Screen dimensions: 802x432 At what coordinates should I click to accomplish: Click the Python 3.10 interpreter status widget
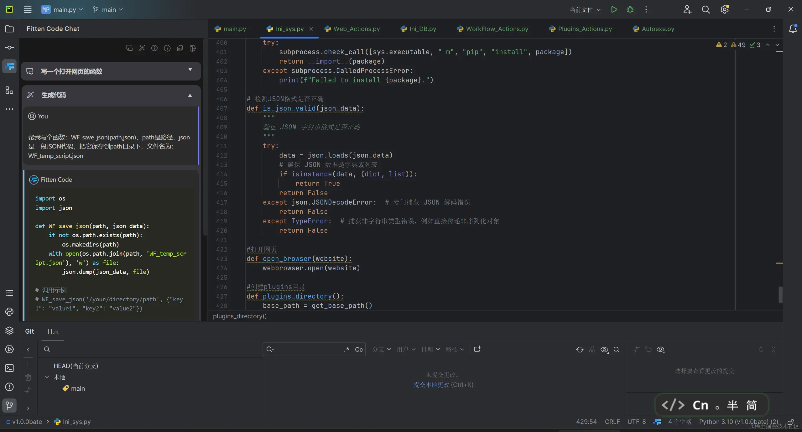tap(738, 422)
